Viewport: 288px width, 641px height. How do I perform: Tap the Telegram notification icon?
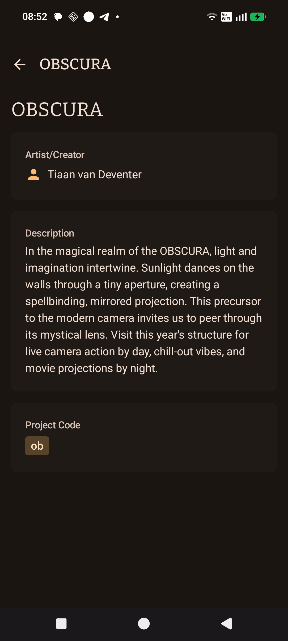104,17
